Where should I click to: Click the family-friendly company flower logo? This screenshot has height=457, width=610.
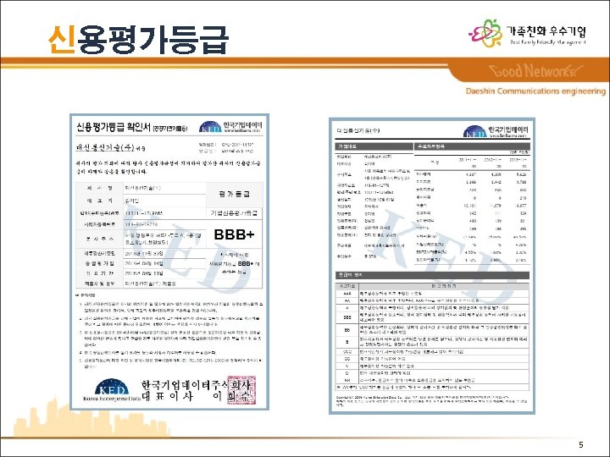485,33
